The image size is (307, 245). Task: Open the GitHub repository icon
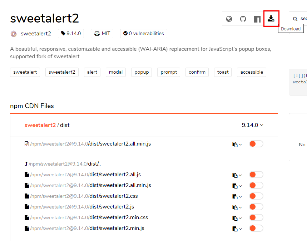(243, 19)
